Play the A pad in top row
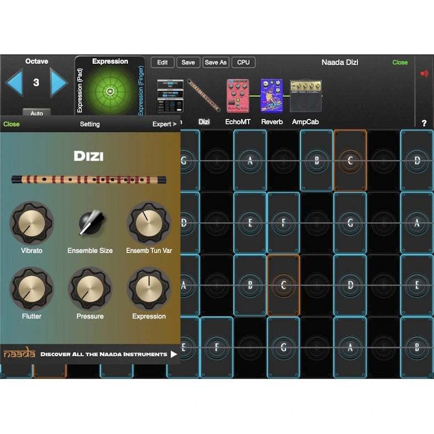This screenshot has width=434, height=434. [x=250, y=161]
